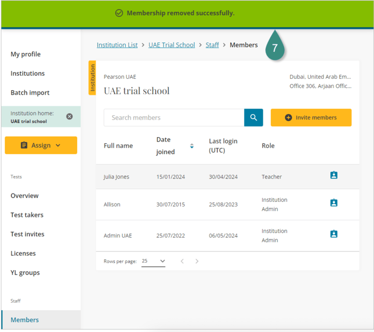Open My profile in sidebar
Screen dimensions: 374x332
tap(25, 54)
